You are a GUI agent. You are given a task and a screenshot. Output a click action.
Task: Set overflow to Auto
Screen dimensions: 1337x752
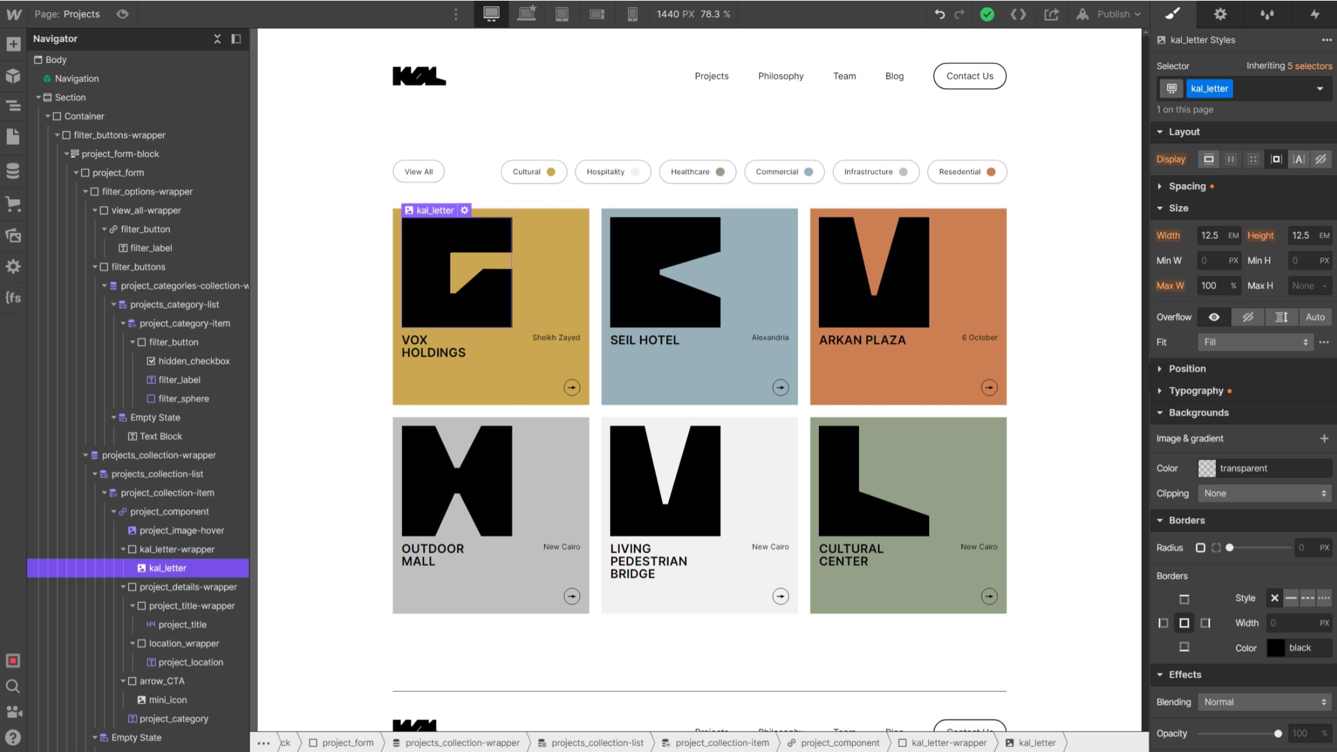point(1315,317)
